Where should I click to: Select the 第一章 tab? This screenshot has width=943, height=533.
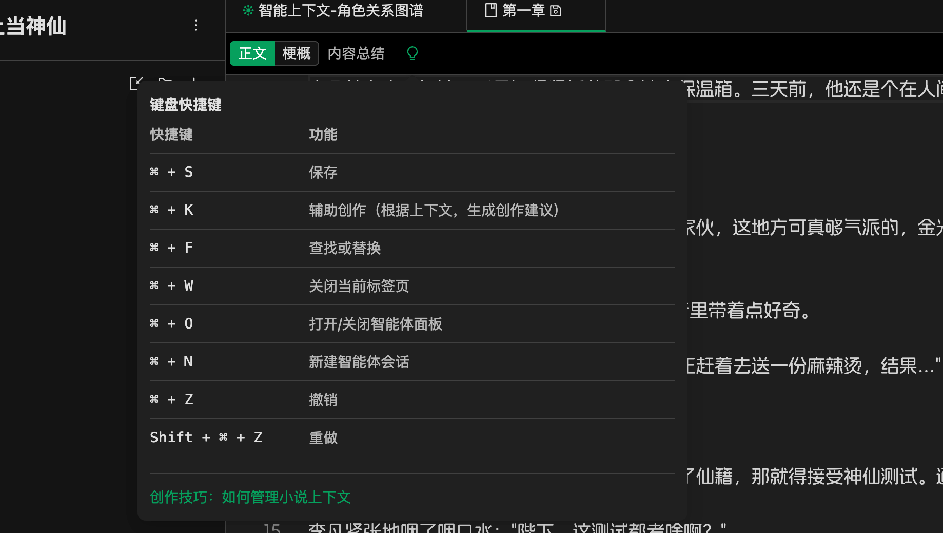[x=523, y=11]
